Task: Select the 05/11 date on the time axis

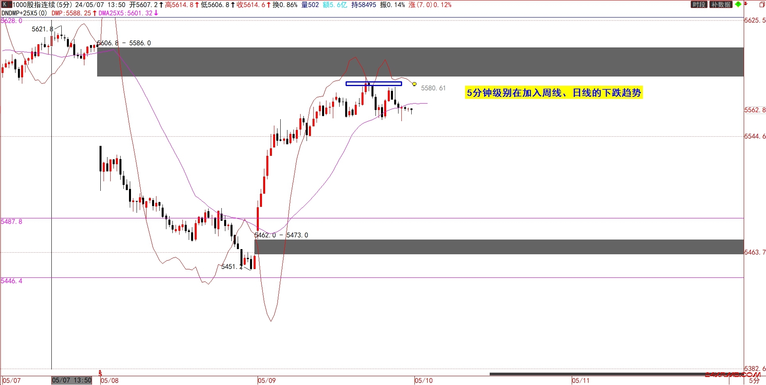Action: (580, 380)
